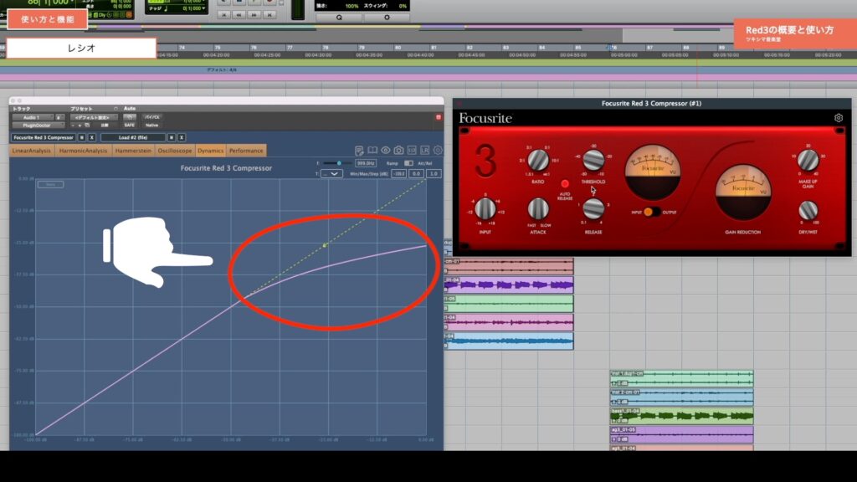Click the preset plus icon
The width and height of the screenshot is (857, 482).
(x=80, y=126)
